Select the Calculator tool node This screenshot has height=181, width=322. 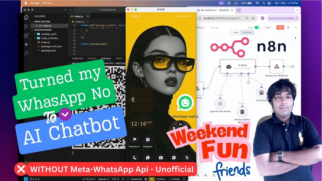(x=261, y=93)
